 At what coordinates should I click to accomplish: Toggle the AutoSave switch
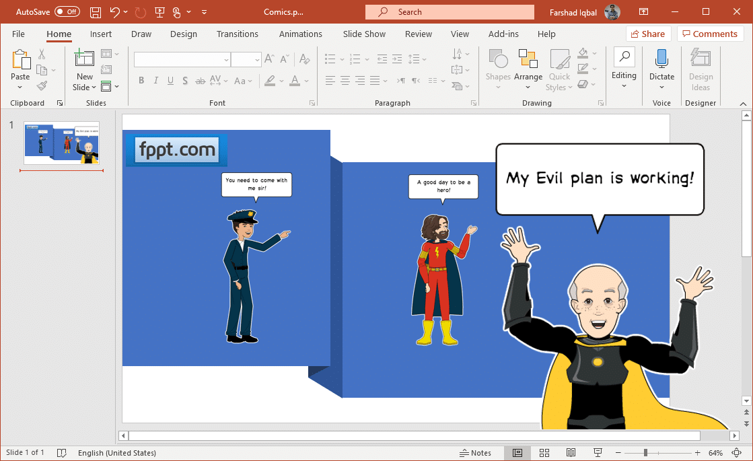67,12
